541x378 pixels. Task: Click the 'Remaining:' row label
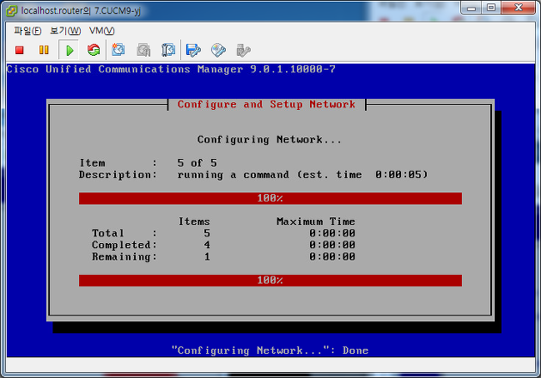pyautogui.click(x=125, y=257)
